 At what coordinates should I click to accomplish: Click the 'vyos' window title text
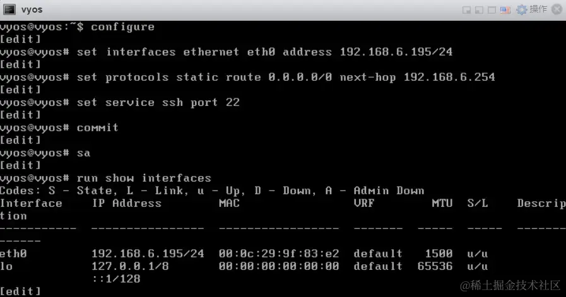[32, 9]
